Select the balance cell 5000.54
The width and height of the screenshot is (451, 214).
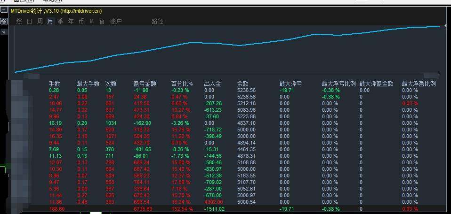click(247, 202)
